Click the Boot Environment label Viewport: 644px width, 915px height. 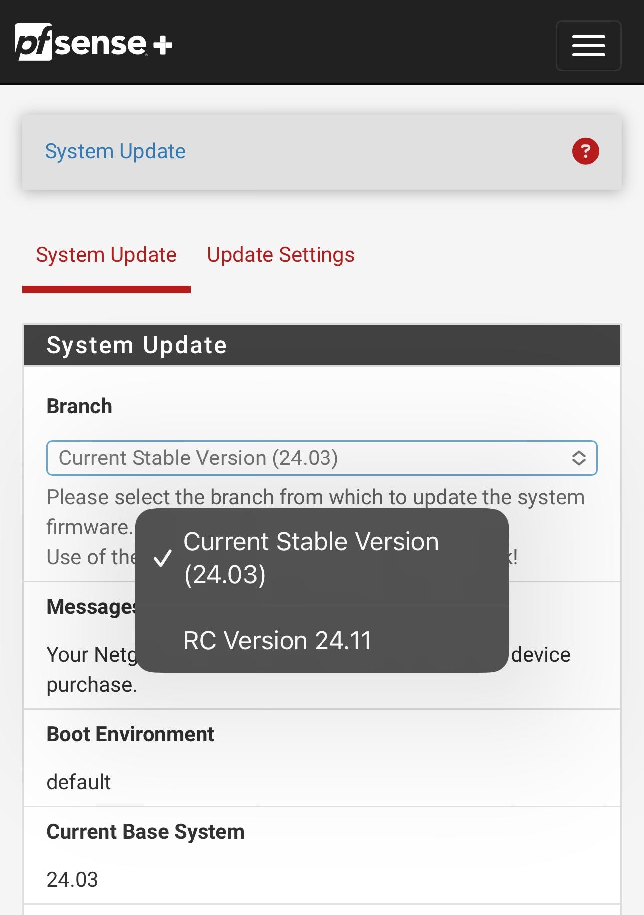[130, 734]
